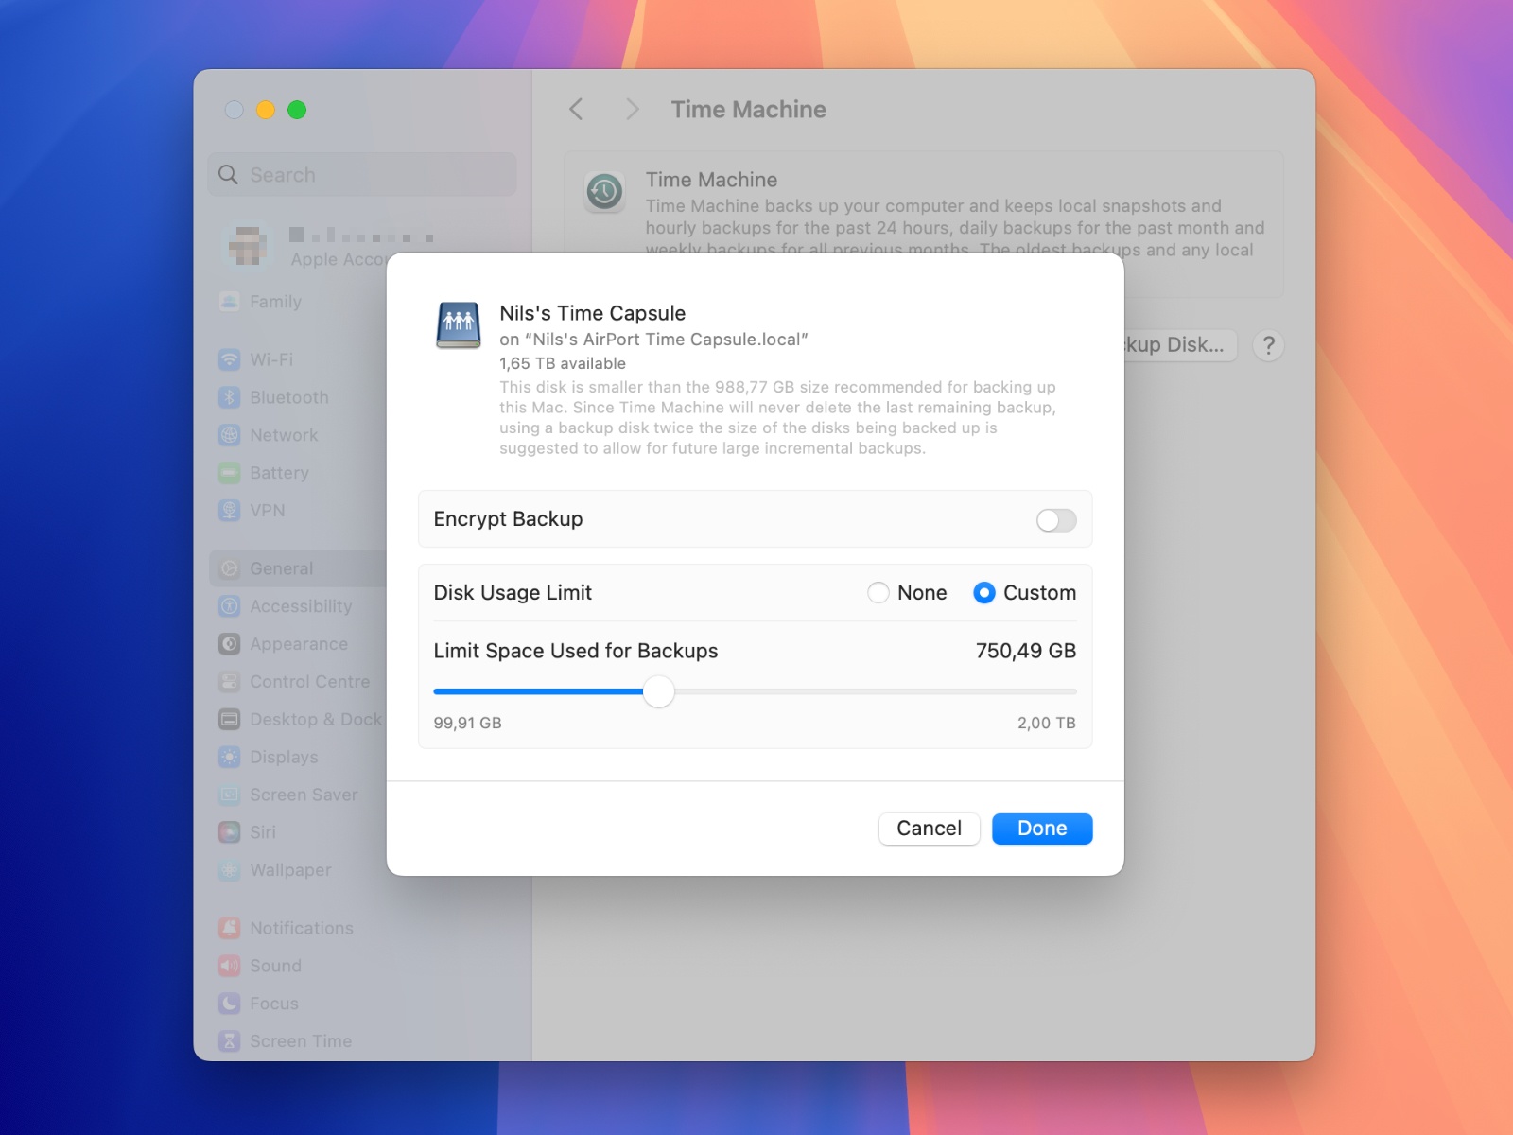
Task: Click the partially hidden Backup Disk button
Action: (x=1180, y=345)
